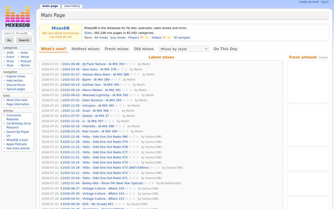The height and width of the screenshot is (209, 334).
Task: Click the yellow icon after Players
Action: point(147,38)
